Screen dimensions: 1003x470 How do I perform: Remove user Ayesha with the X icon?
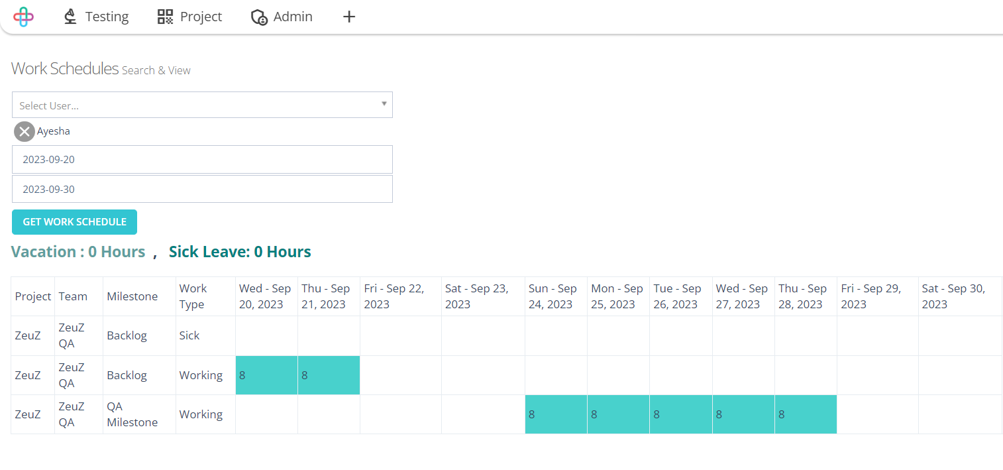(x=25, y=132)
